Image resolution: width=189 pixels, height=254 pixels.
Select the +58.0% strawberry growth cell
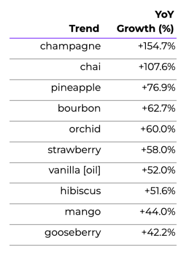pos(158,150)
